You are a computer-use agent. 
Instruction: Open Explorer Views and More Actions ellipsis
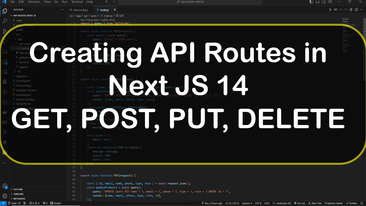(x=62, y=10)
